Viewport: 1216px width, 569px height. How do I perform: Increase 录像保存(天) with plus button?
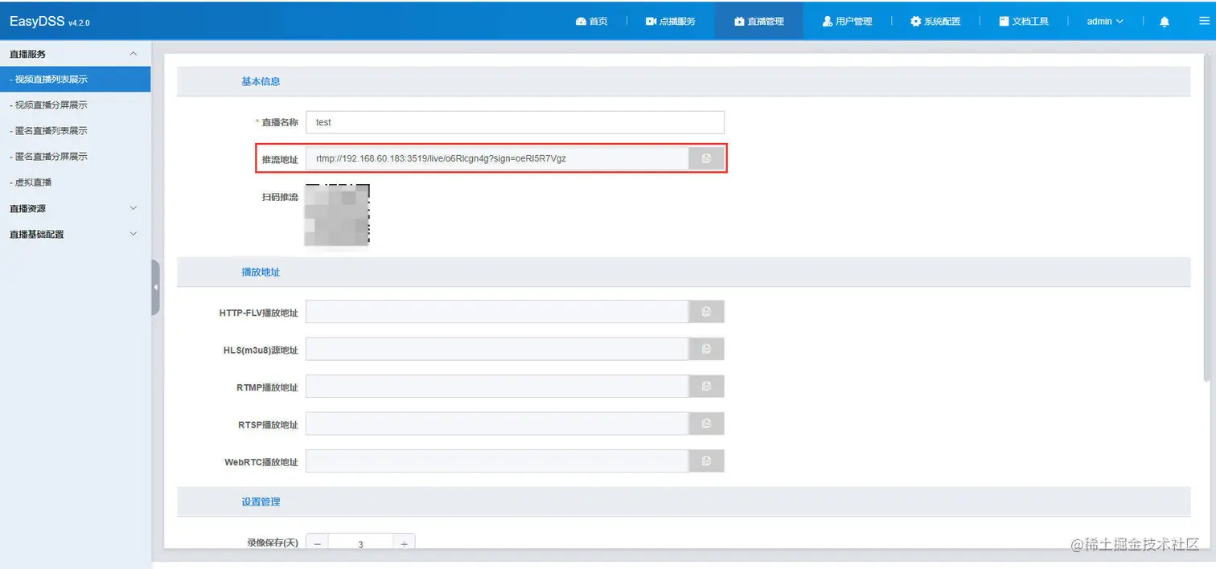[404, 543]
